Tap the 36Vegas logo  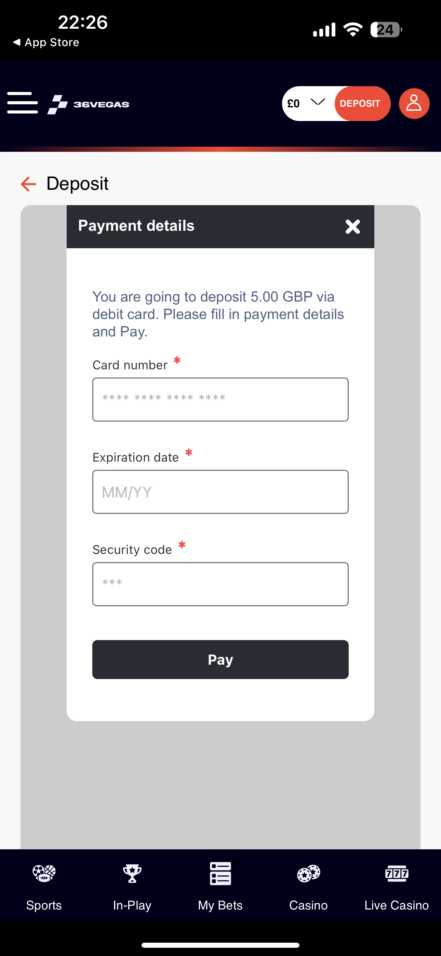(x=88, y=104)
